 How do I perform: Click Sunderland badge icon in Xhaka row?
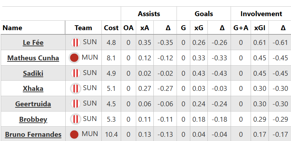(75, 88)
